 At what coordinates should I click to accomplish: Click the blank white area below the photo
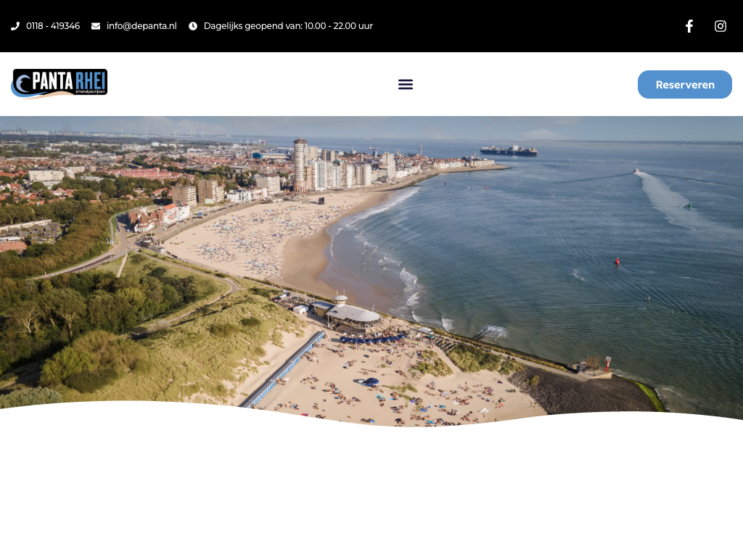371,493
